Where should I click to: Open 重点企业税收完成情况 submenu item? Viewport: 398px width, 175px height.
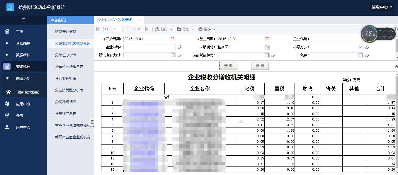pos(74,125)
